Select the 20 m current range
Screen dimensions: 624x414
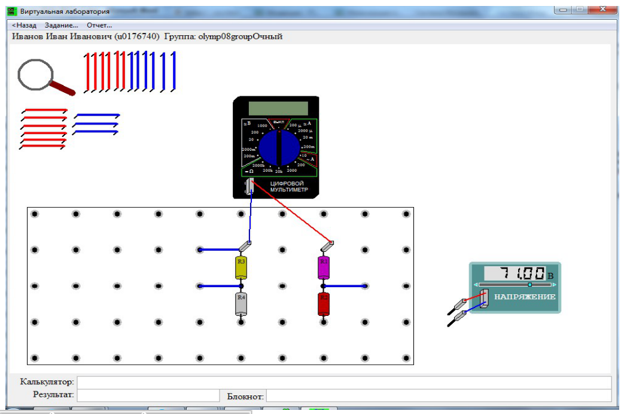click(308, 138)
